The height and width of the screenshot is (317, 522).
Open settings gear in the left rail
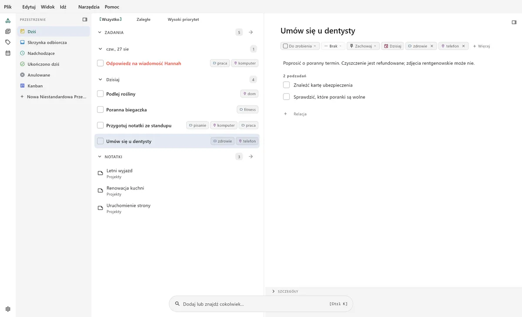[8, 309]
